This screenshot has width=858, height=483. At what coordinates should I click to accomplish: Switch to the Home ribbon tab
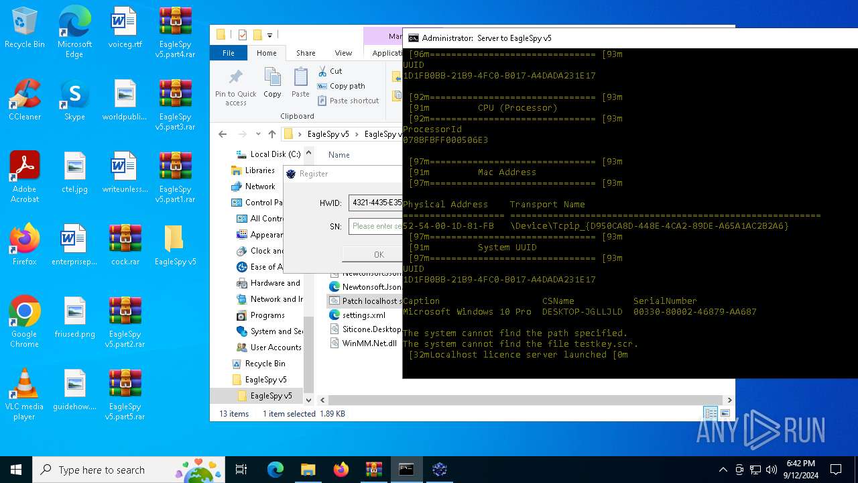point(266,53)
